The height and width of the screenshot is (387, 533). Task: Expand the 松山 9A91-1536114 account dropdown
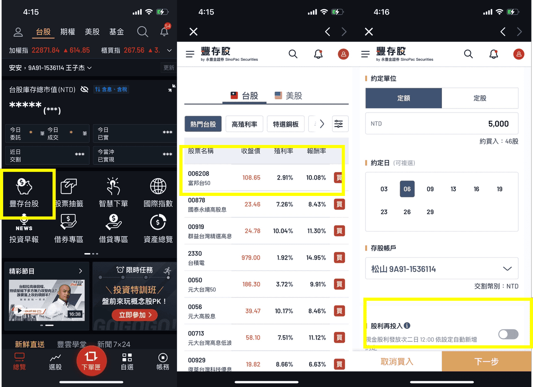[442, 269]
